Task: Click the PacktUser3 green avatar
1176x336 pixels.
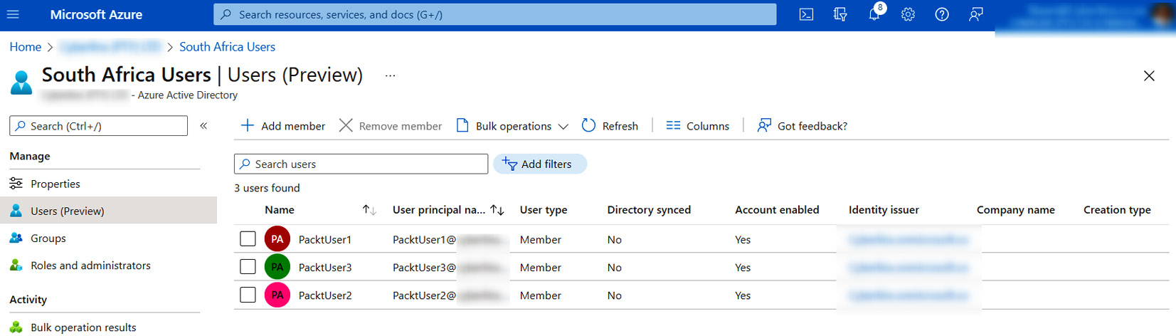Action: pyautogui.click(x=277, y=267)
